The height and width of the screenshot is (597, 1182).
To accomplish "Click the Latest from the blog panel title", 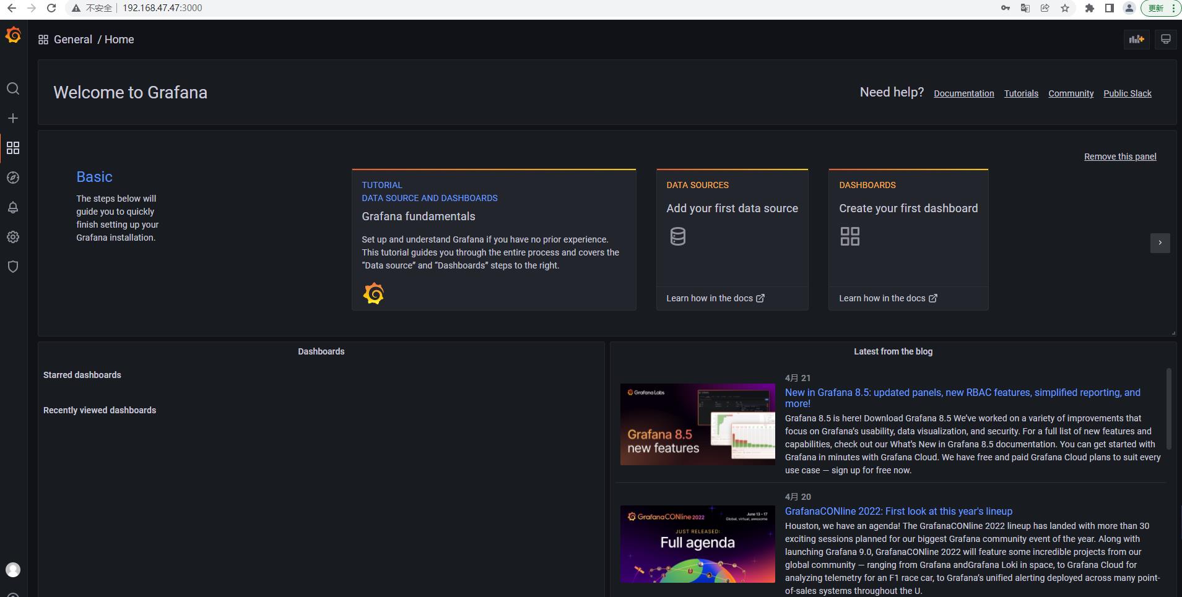I will 893,351.
